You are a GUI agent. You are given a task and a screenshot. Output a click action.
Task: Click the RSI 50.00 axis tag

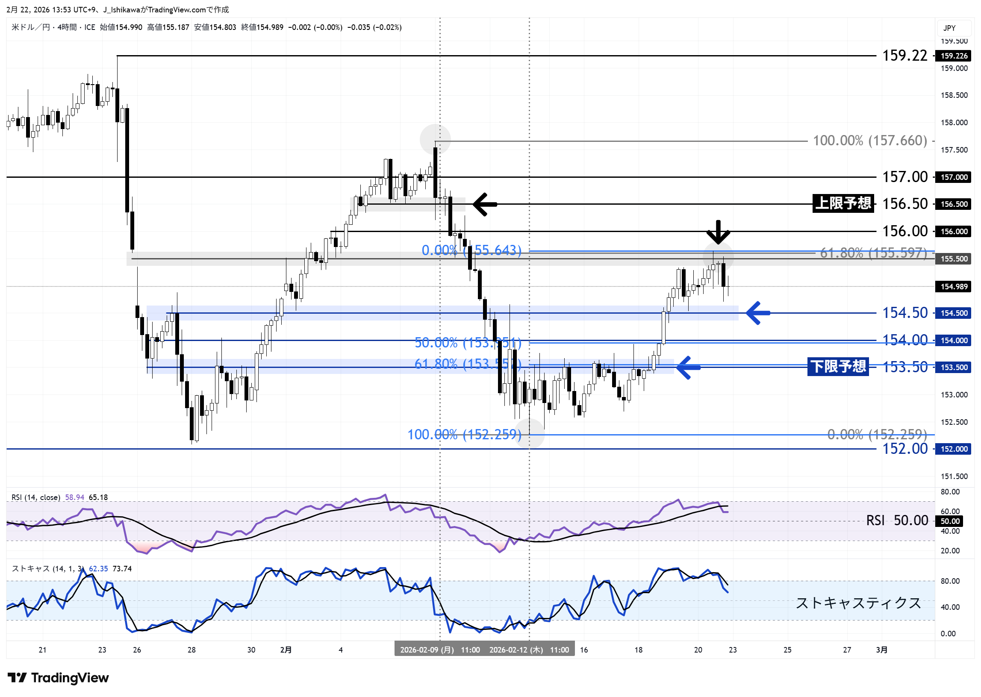(950, 521)
